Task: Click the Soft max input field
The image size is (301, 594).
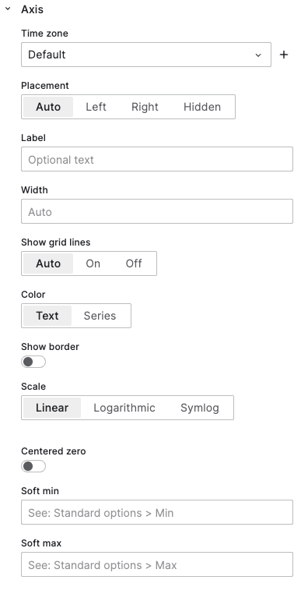Action: point(157,564)
